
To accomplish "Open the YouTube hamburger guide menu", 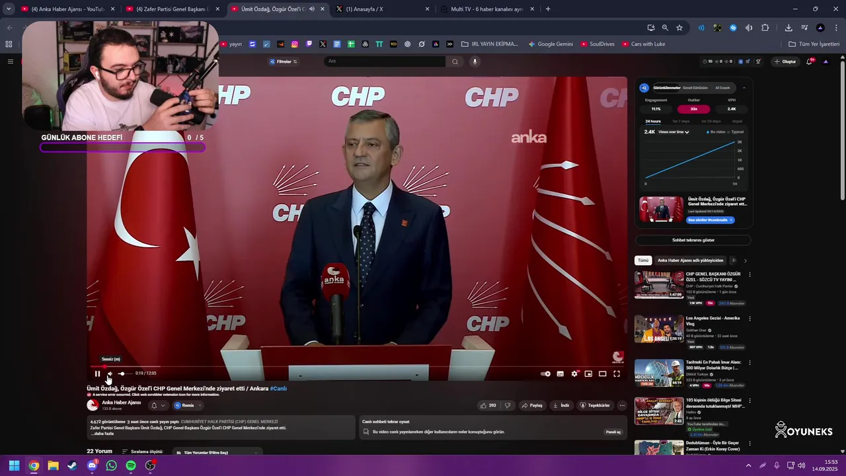I will coord(10,61).
